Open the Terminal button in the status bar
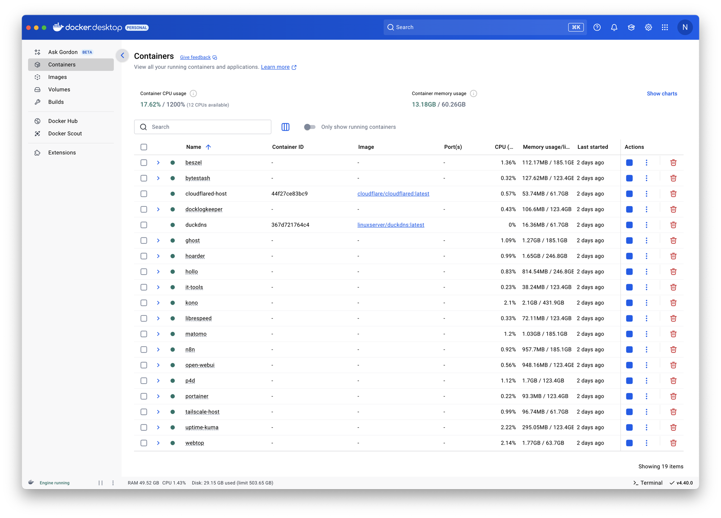The height and width of the screenshot is (518, 721). [x=648, y=483]
